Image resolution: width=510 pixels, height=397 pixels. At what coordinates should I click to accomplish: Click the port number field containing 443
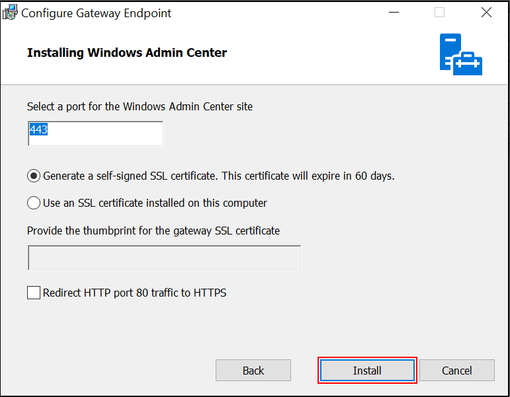click(x=96, y=133)
